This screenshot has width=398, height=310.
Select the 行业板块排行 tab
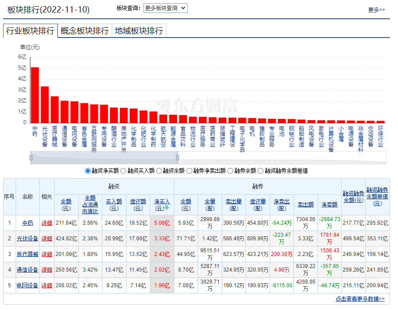(30, 31)
